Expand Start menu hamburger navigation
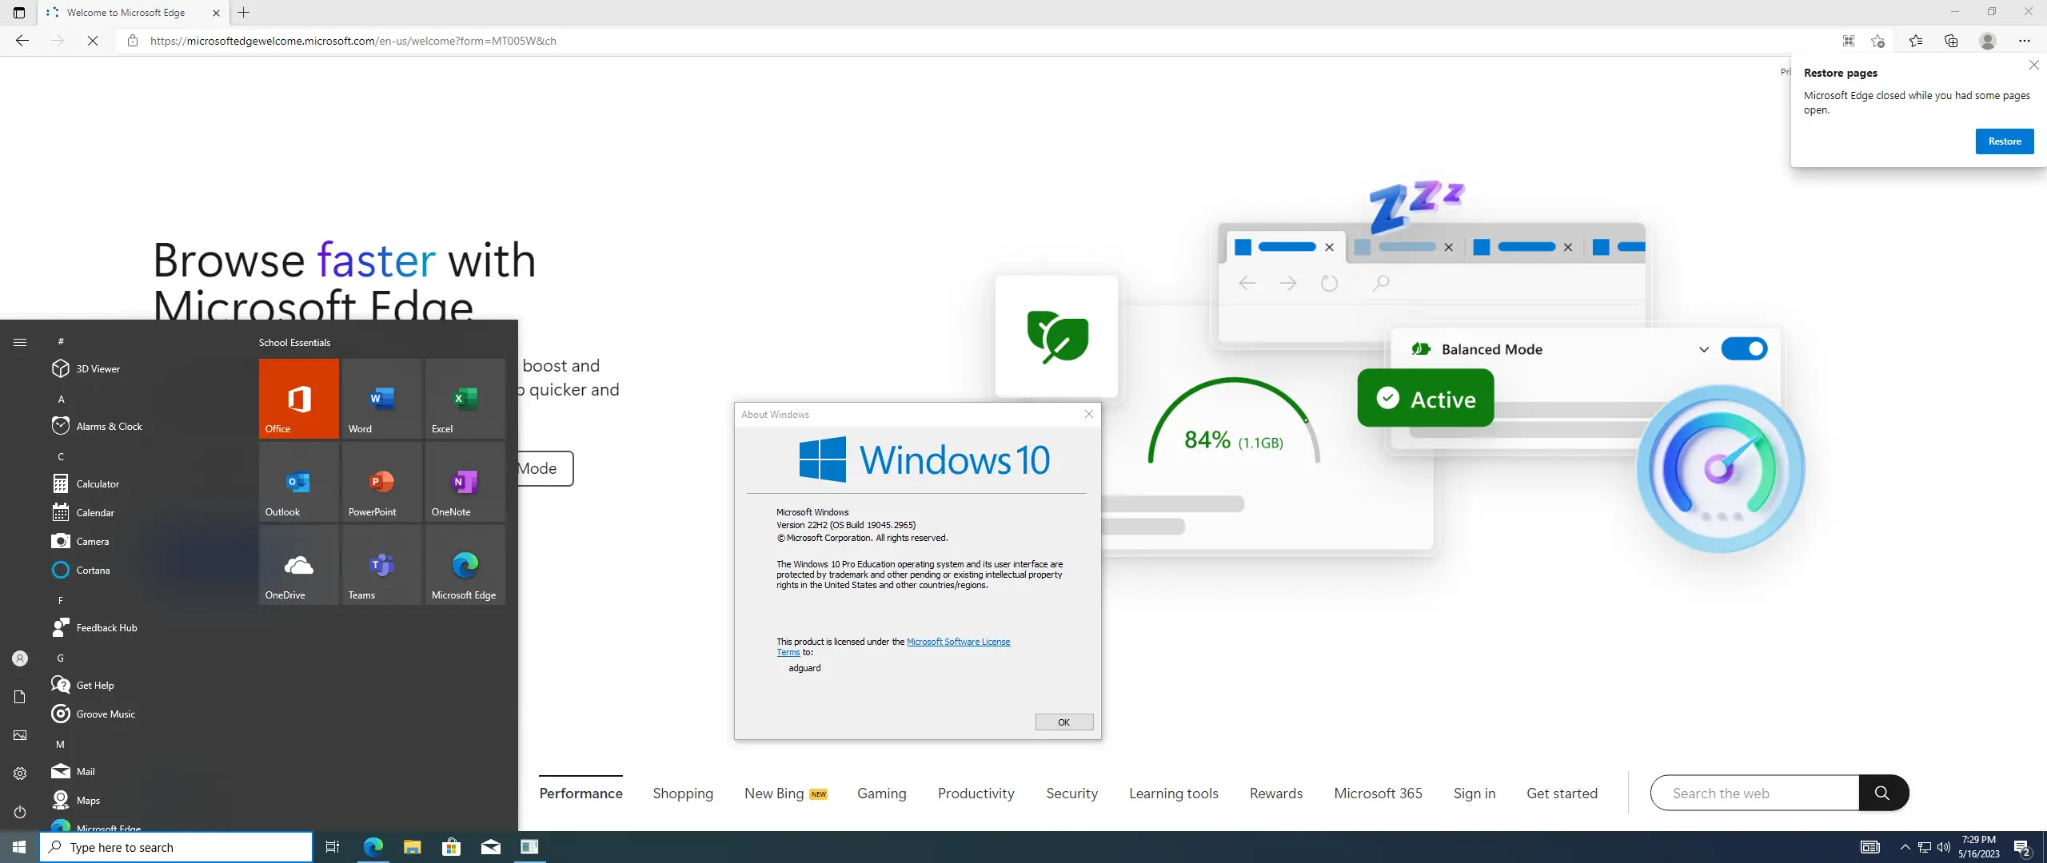The height and width of the screenshot is (863, 2047). point(20,342)
